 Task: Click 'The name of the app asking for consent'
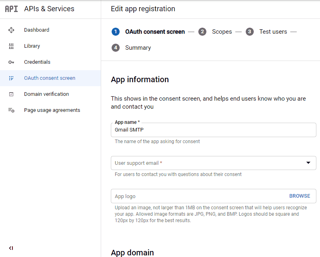(157, 142)
